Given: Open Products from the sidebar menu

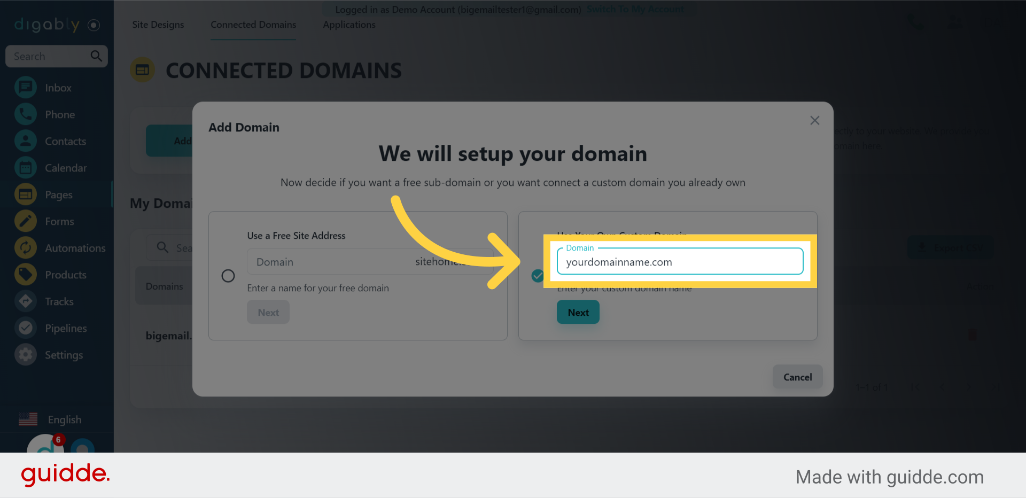Looking at the screenshot, I should (x=66, y=275).
